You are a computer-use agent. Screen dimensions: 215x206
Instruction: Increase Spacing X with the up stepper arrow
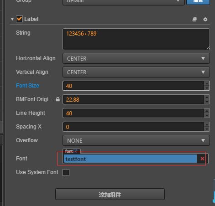pos(207,125)
